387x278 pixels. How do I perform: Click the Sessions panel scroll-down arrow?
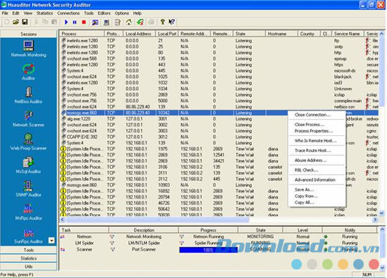coord(51,241)
